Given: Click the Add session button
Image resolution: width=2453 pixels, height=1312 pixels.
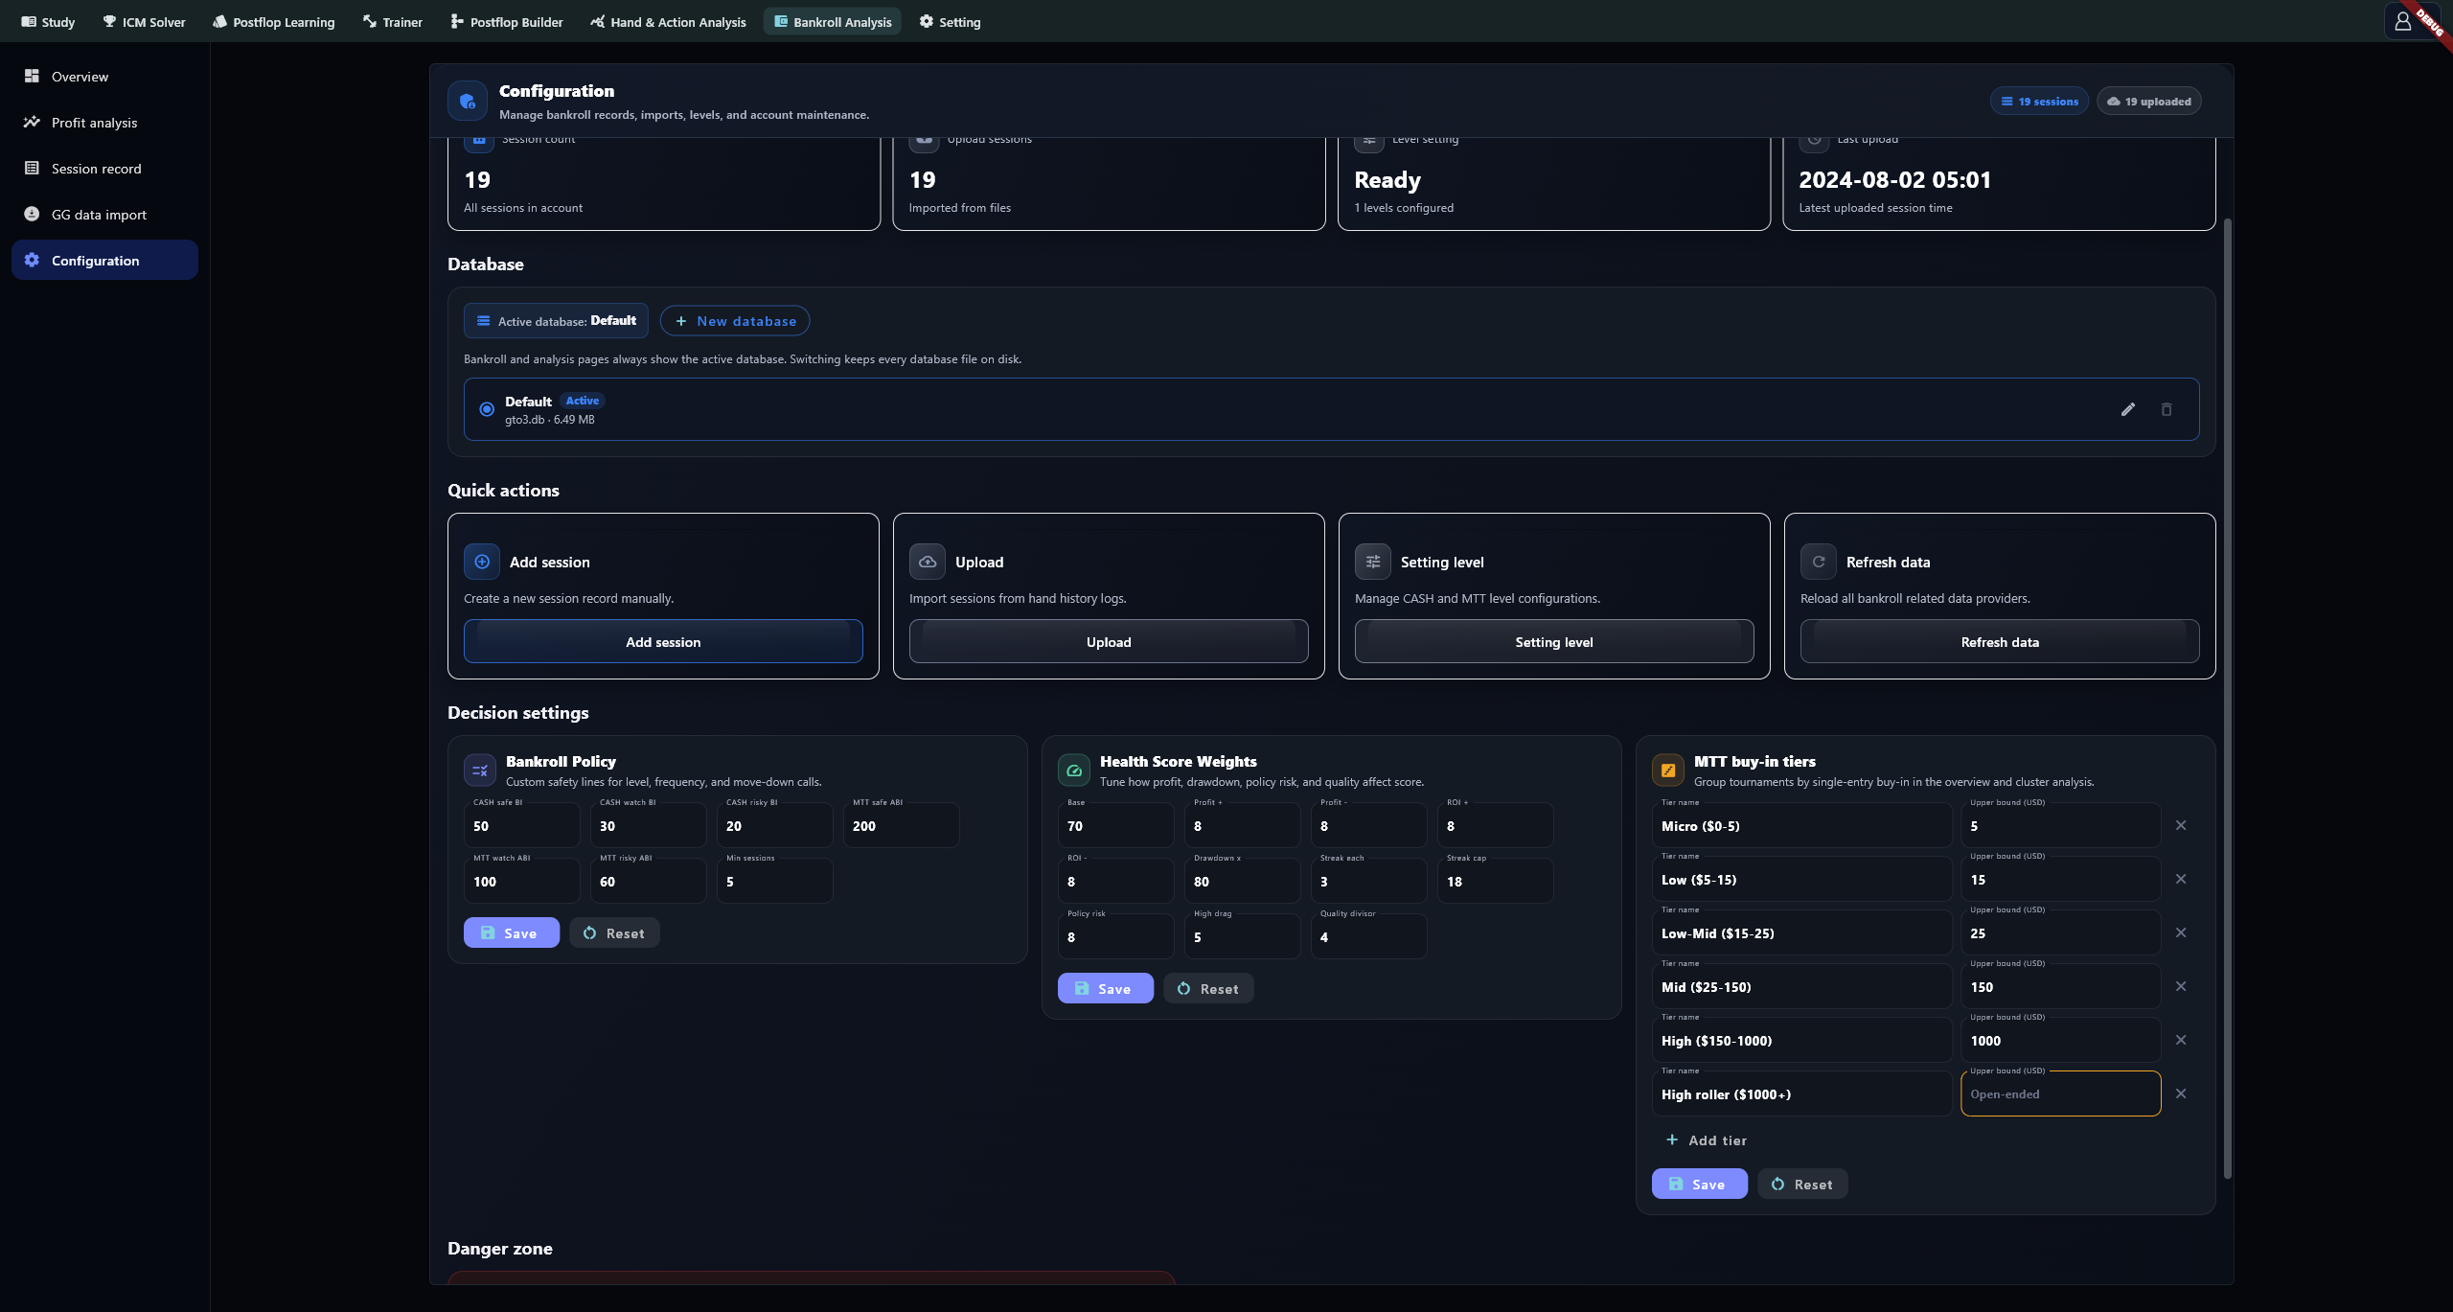Looking at the screenshot, I should (x=663, y=641).
